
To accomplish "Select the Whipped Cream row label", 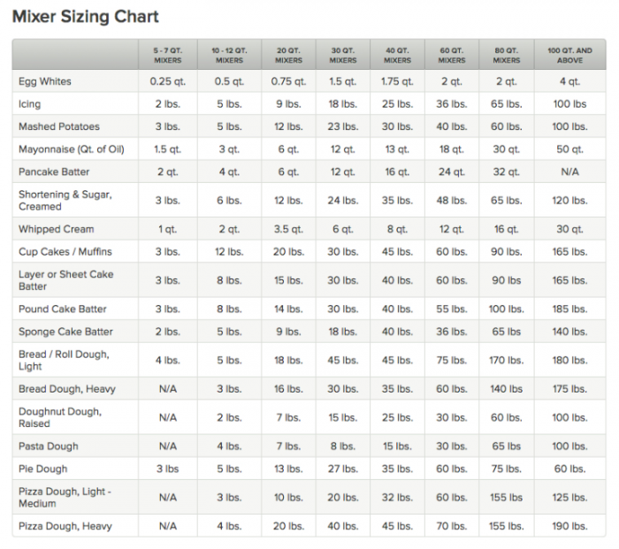I will point(56,229).
